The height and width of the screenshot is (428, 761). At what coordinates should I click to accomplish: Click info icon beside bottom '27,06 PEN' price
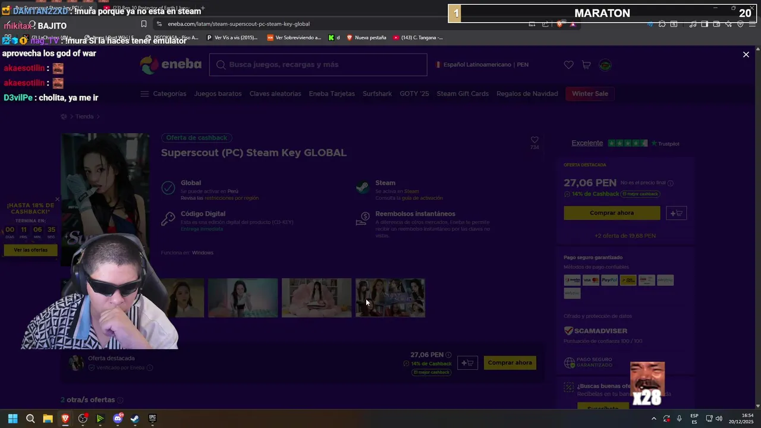(448, 355)
